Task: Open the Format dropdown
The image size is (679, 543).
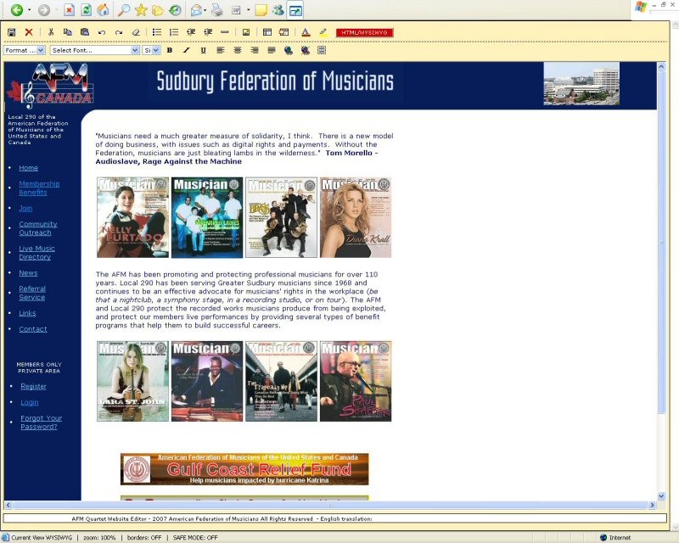Action: click(x=25, y=50)
